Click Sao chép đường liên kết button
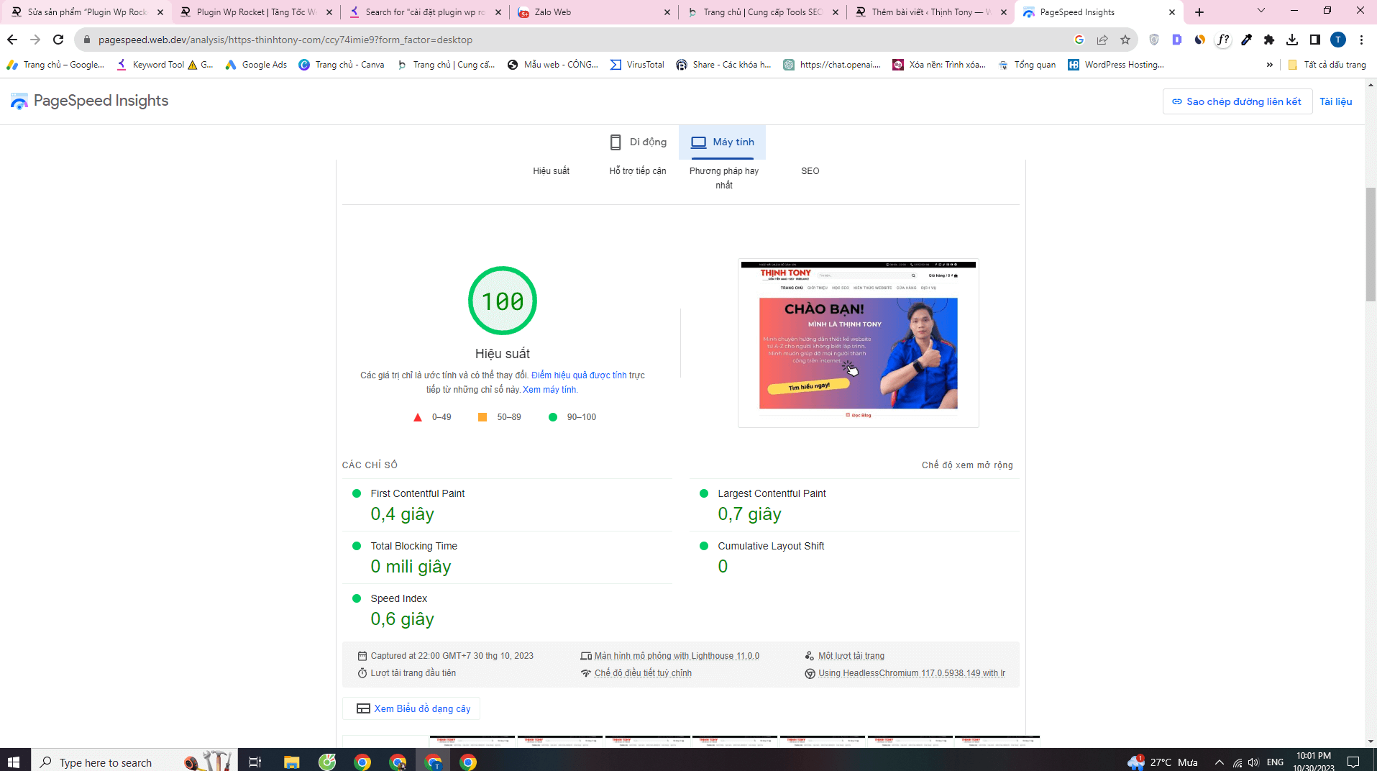This screenshot has height=771, width=1377. (x=1237, y=101)
